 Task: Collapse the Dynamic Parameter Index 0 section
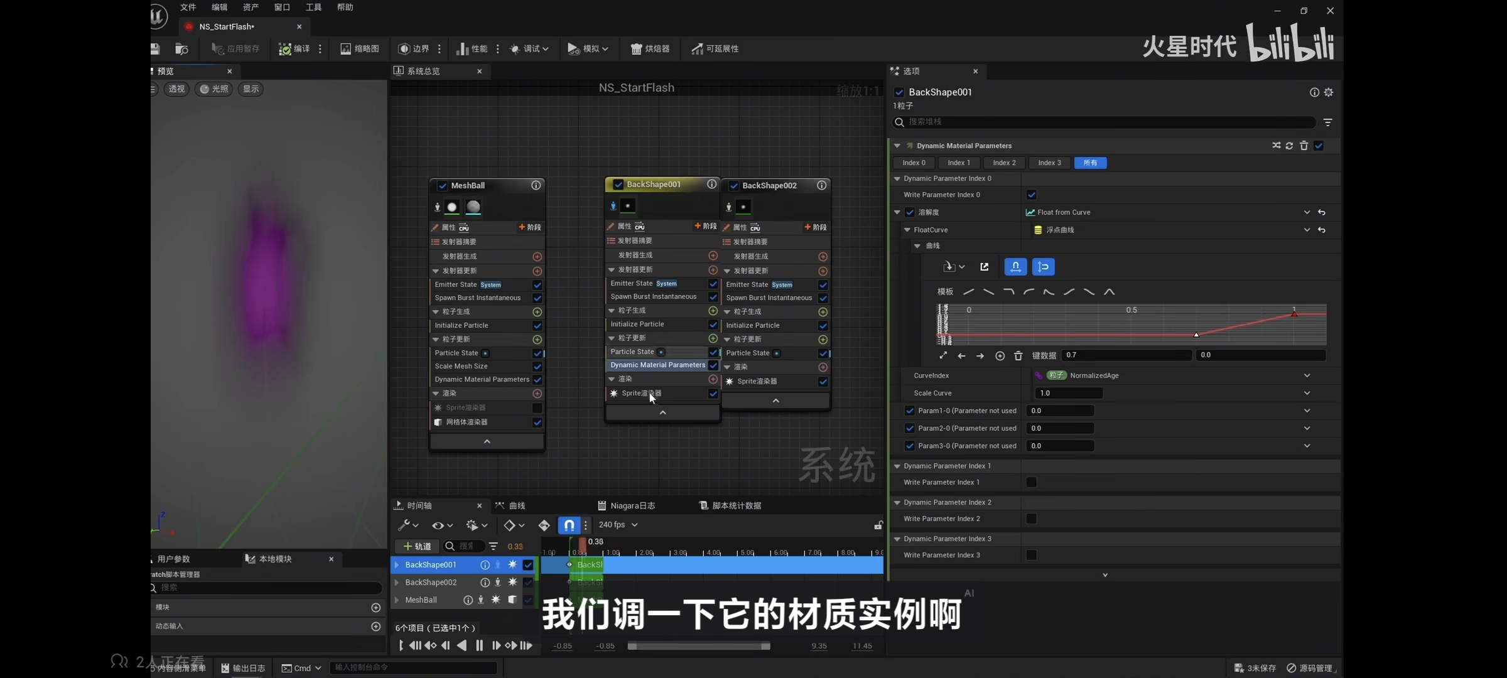click(897, 179)
